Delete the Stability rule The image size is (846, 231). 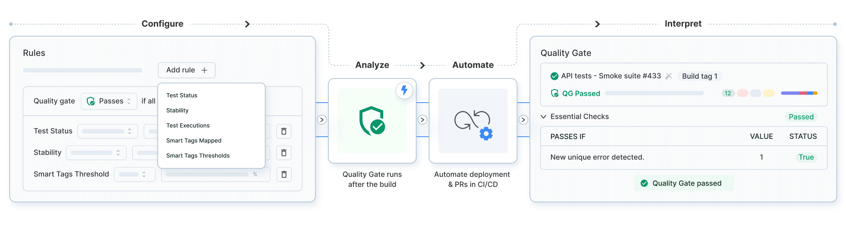(284, 153)
